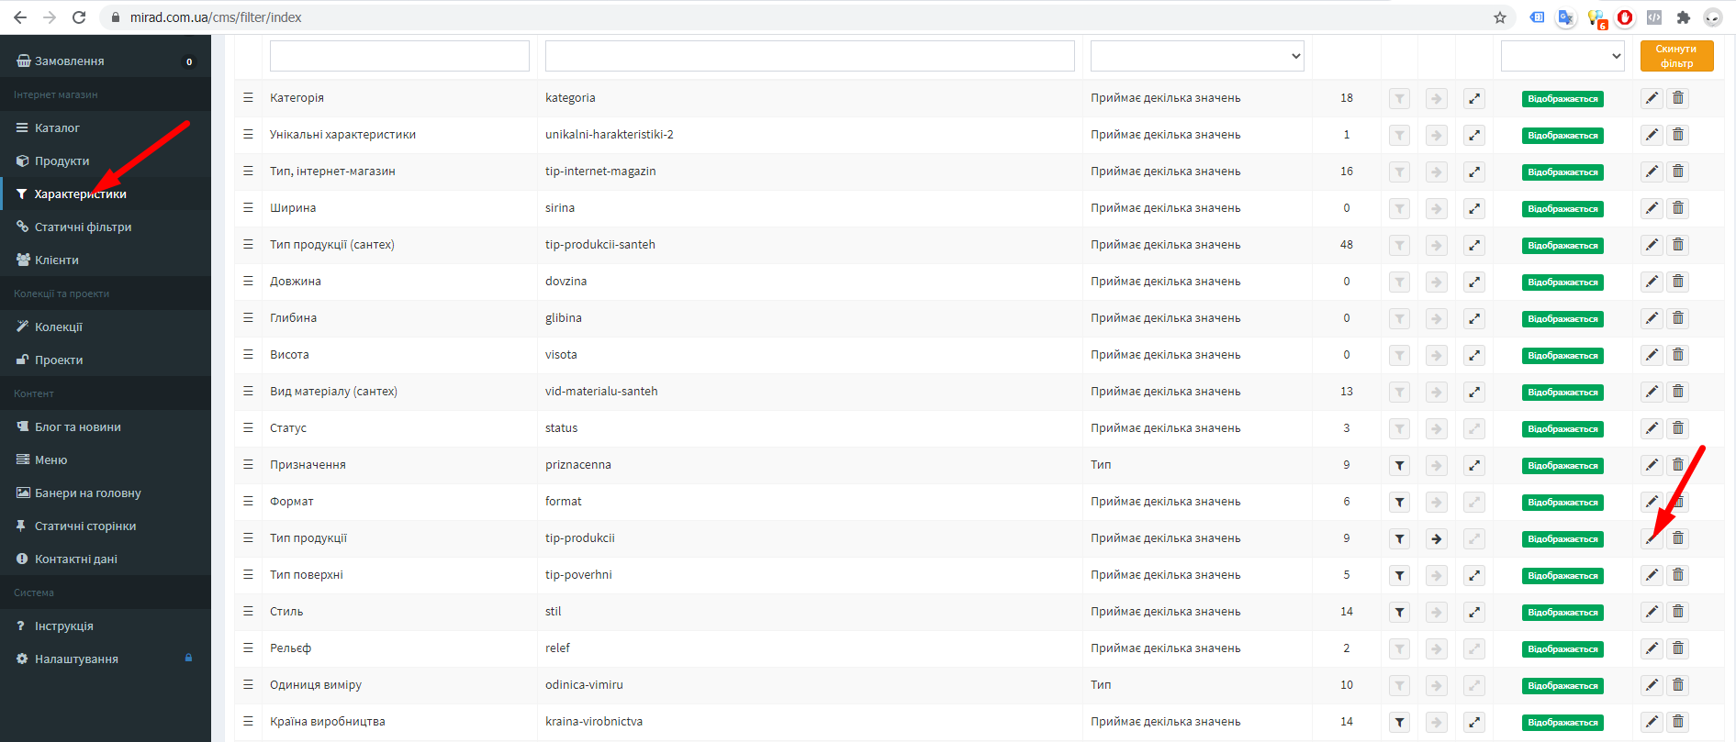The image size is (1736, 742).
Task: Click Скинути фільтр button
Action: (x=1676, y=56)
